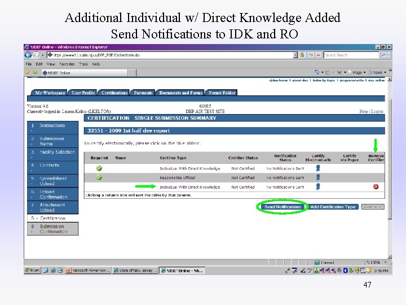Click the vertical scrollbar thumb of the page
Viewport: 406px width, 305px height.
390,158
